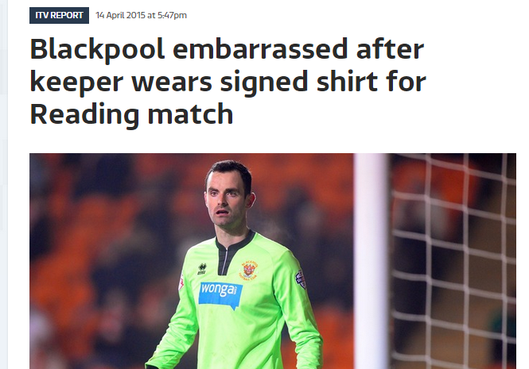The height and width of the screenshot is (369, 529).
Task: Click the goal net behind the post
Action: [x=453, y=261]
